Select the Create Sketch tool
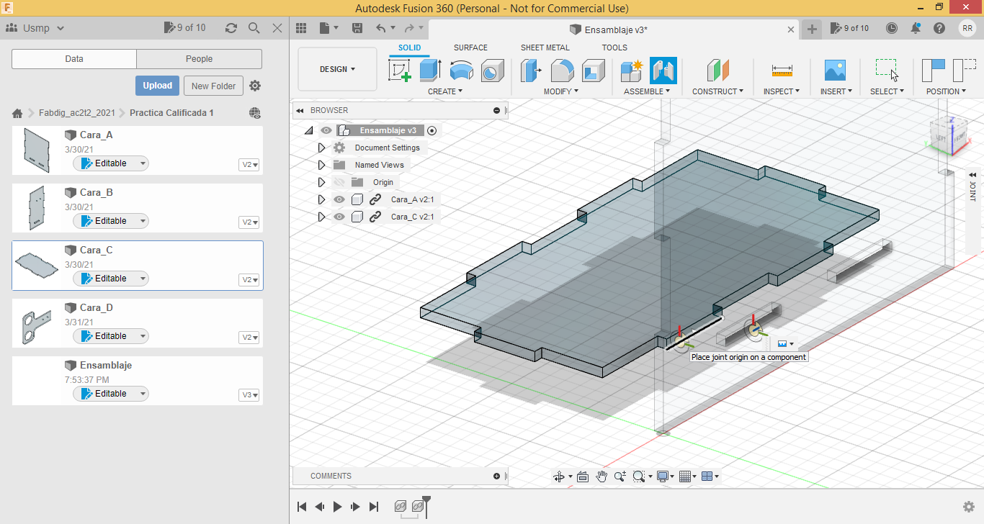984x524 pixels. click(x=399, y=71)
